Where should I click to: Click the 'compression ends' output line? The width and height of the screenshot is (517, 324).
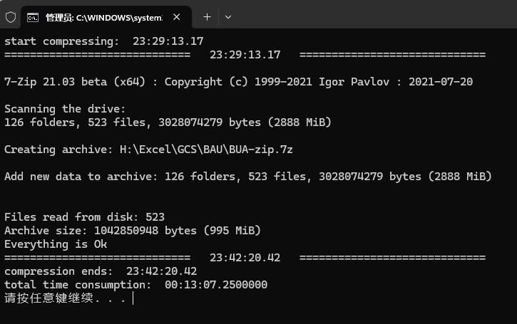pyautogui.click(x=101, y=271)
